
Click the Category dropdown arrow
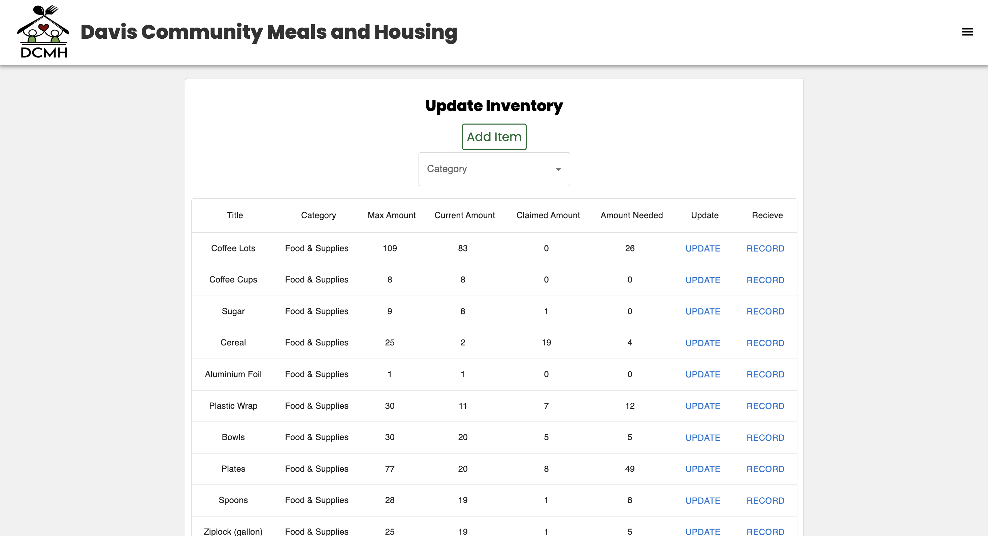pos(558,169)
